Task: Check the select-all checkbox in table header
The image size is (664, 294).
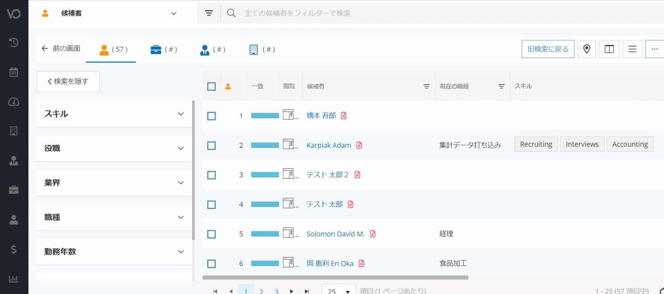Action: (x=212, y=86)
